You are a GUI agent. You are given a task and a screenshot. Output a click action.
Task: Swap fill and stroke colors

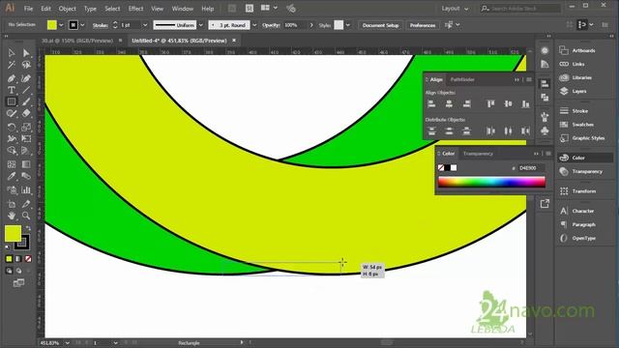[28, 228]
